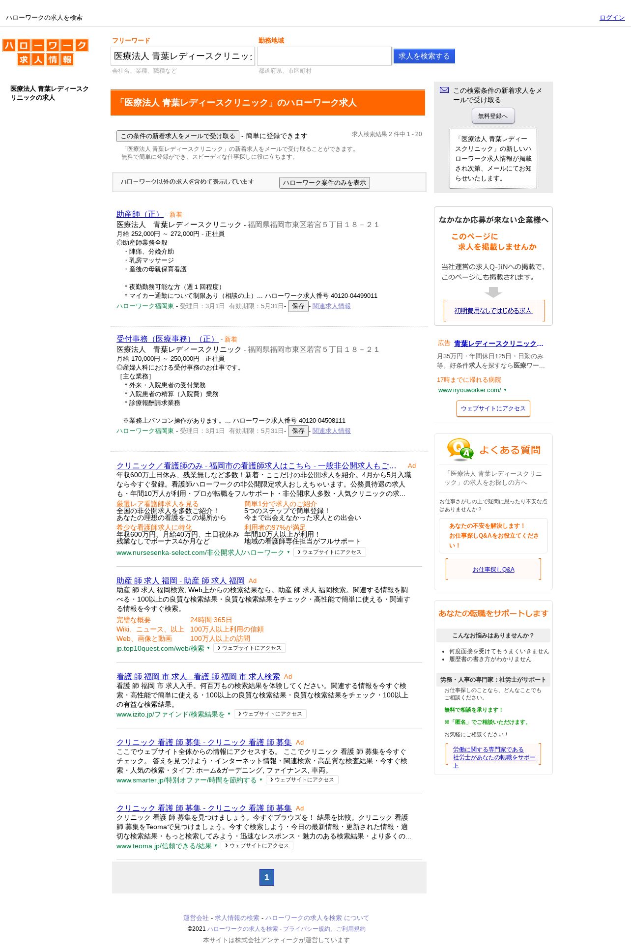
Task: Click the 求人情報の検索 footer link
Action: (x=237, y=918)
